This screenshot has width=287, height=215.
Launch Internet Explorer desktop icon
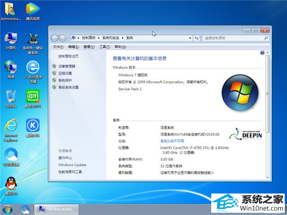click(11, 130)
